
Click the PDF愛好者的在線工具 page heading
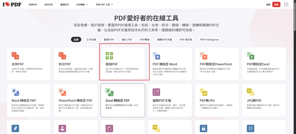pyautogui.click(x=146, y=18)
